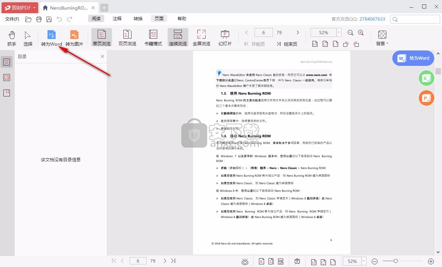The width and height of the screenshot is (442, 267).
Task: Increase zoom with bottom plus button
Action: [431, 261]
